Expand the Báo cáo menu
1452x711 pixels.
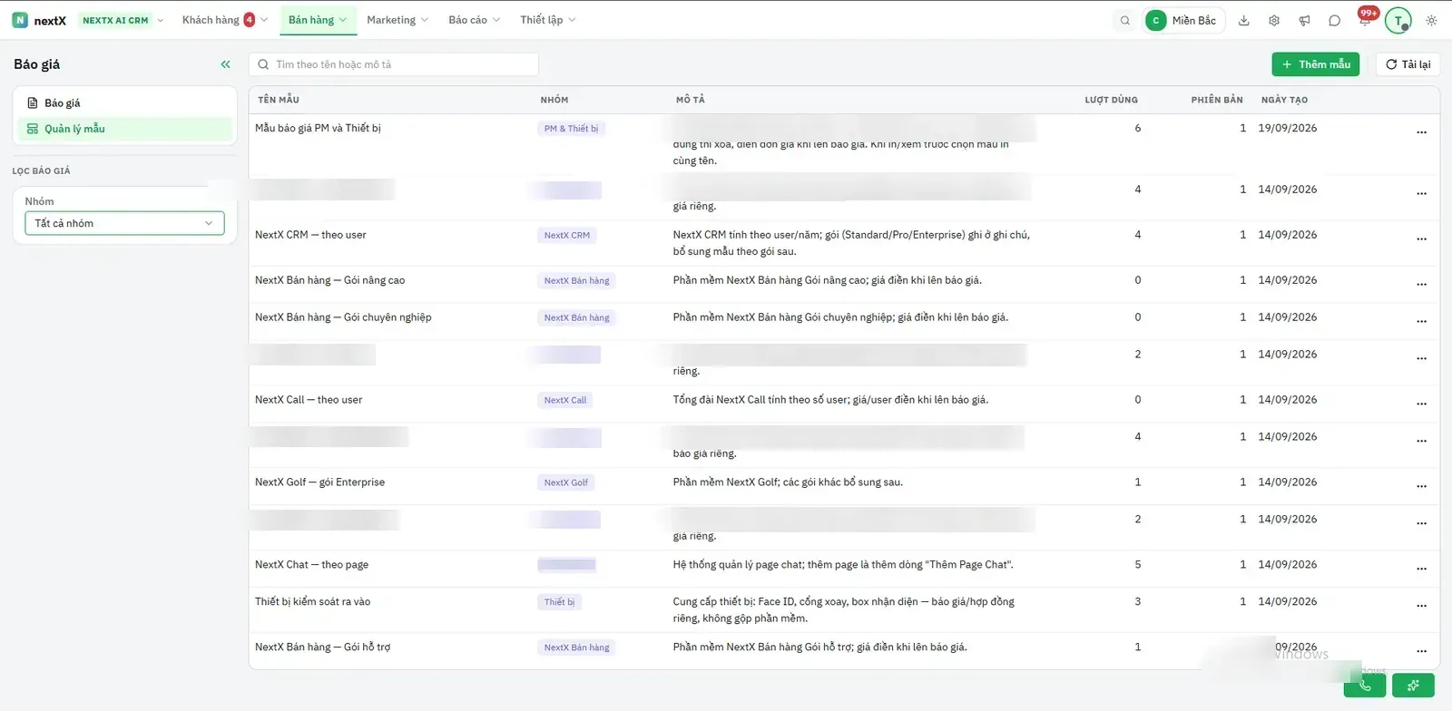click(x=474, y=20)
